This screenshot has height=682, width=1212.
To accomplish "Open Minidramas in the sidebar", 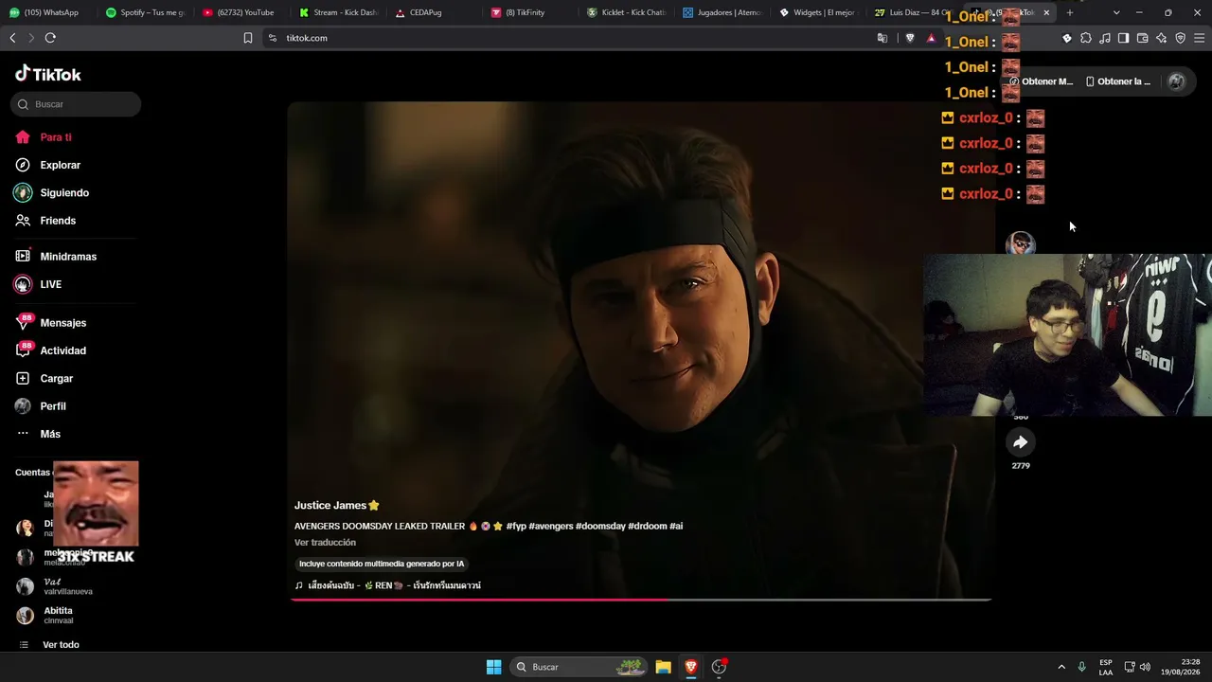I will pos(56,257).
